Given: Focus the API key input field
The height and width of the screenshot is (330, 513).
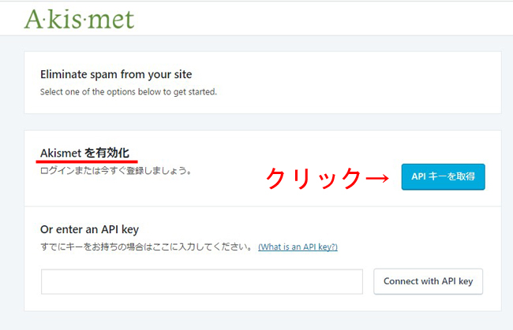Looking at the screenshot, I should tap(202, 281).
